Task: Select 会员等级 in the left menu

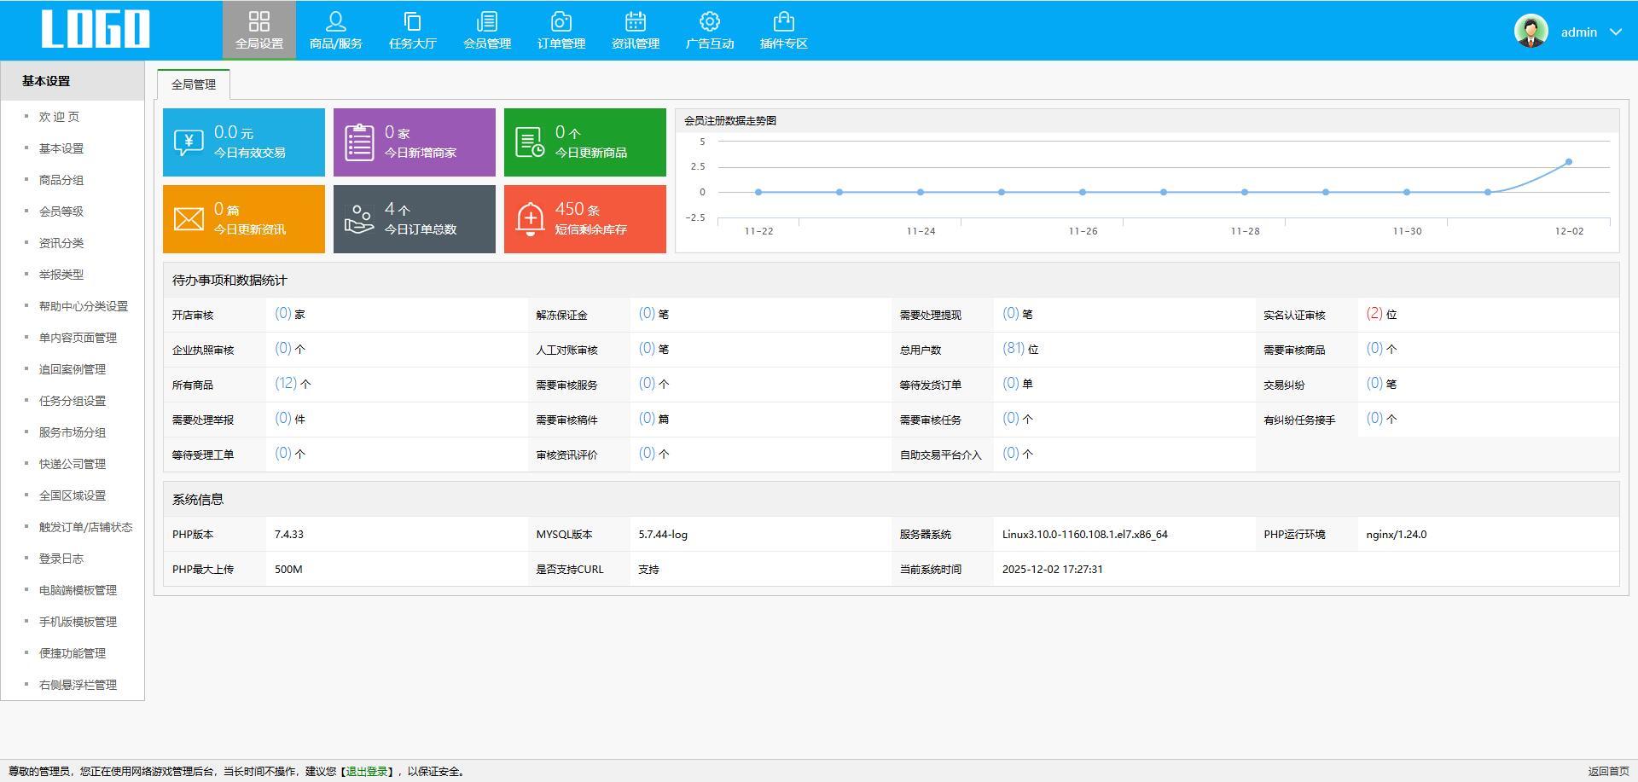Action: coord(61,211)
